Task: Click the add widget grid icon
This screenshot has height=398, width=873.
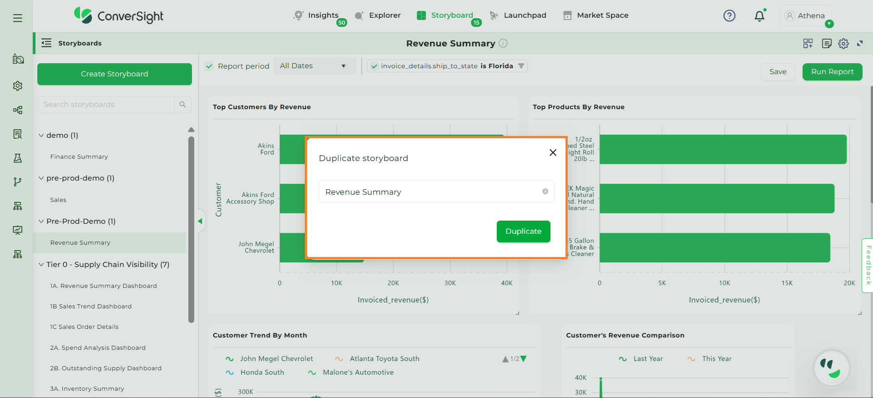Action: 808,44
